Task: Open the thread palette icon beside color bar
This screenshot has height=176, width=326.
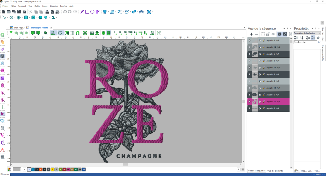Action: coord(9,170)
